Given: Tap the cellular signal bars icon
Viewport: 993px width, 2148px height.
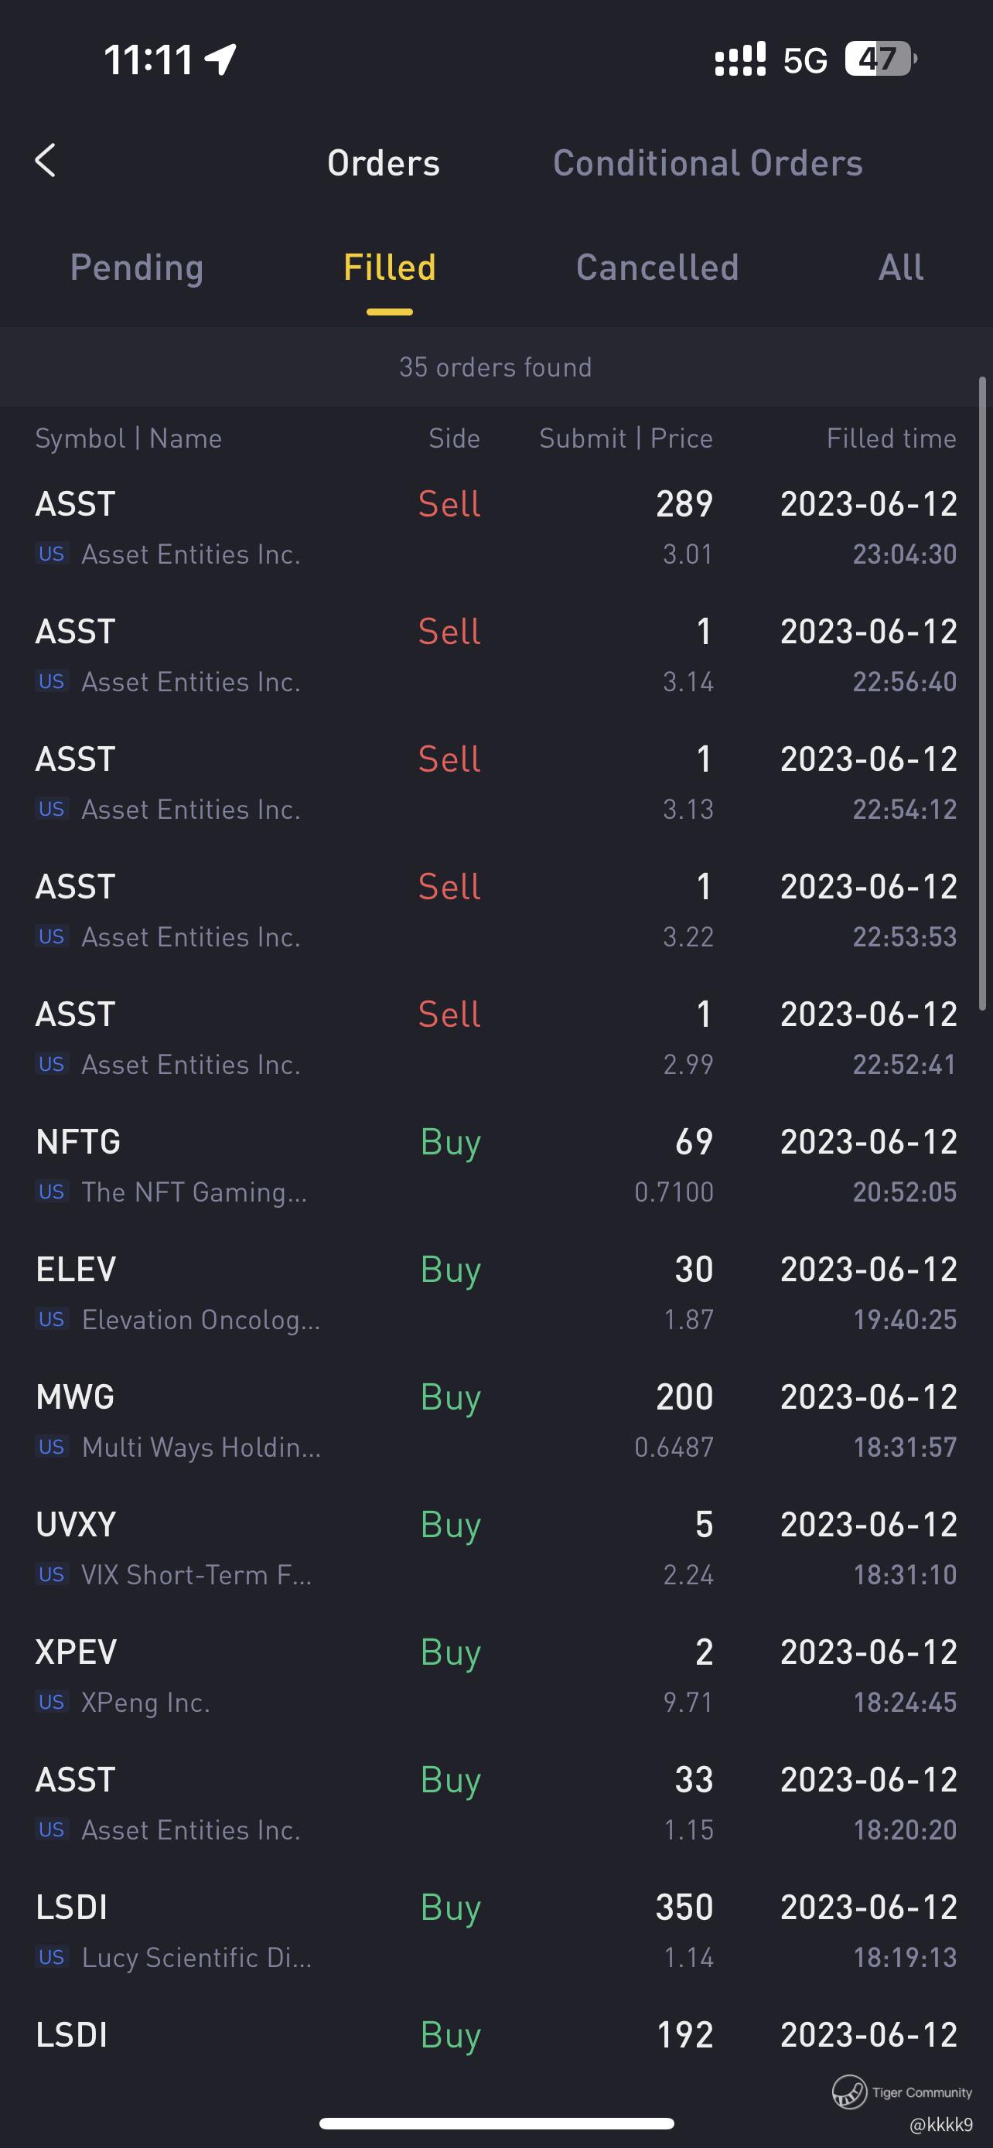Looking at the screenshot, I should coord(739,60).
